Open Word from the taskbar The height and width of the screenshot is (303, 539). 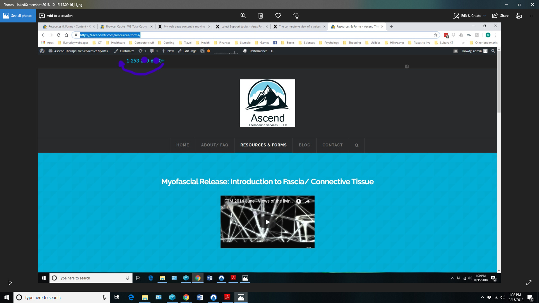200,297
